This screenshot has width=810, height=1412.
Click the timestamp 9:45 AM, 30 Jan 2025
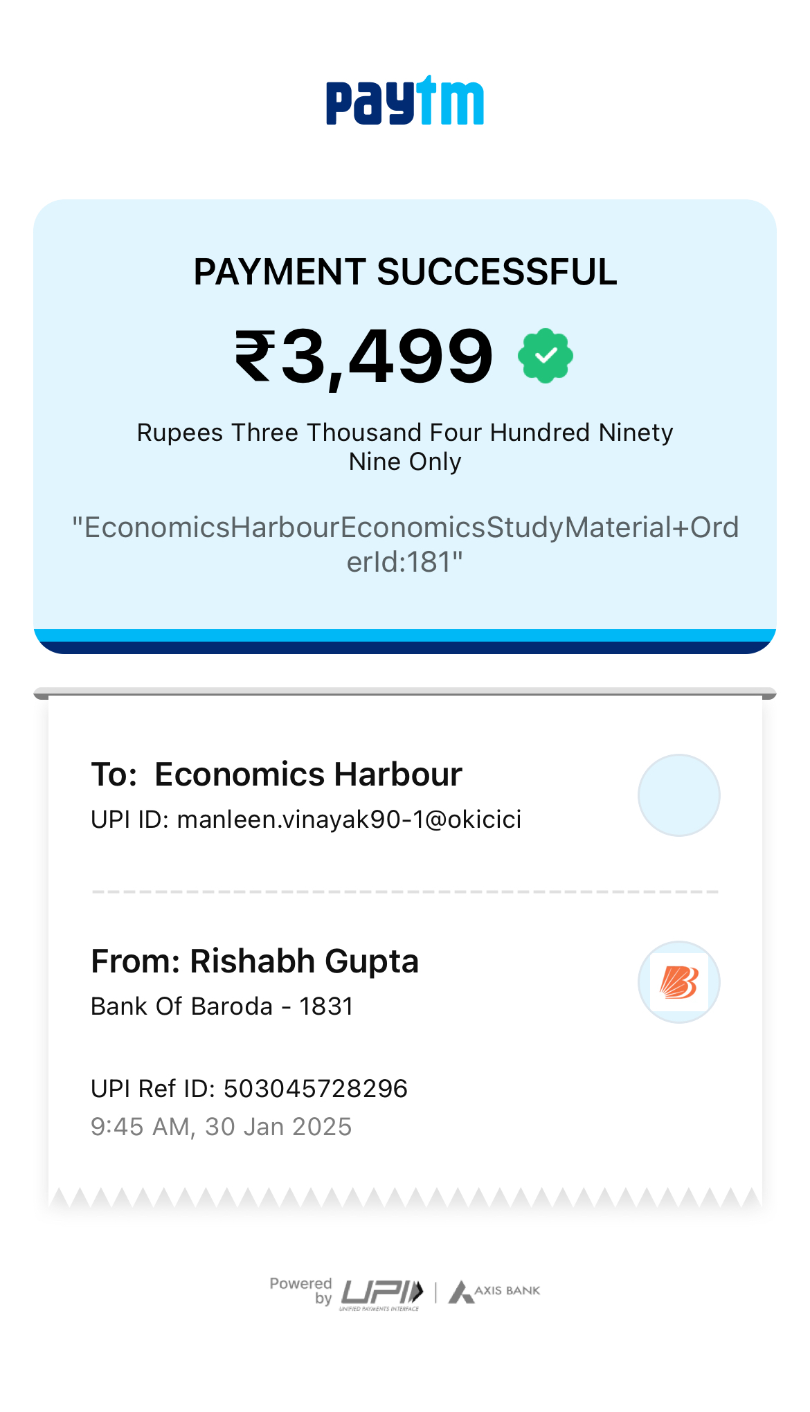click(222, 1127)
